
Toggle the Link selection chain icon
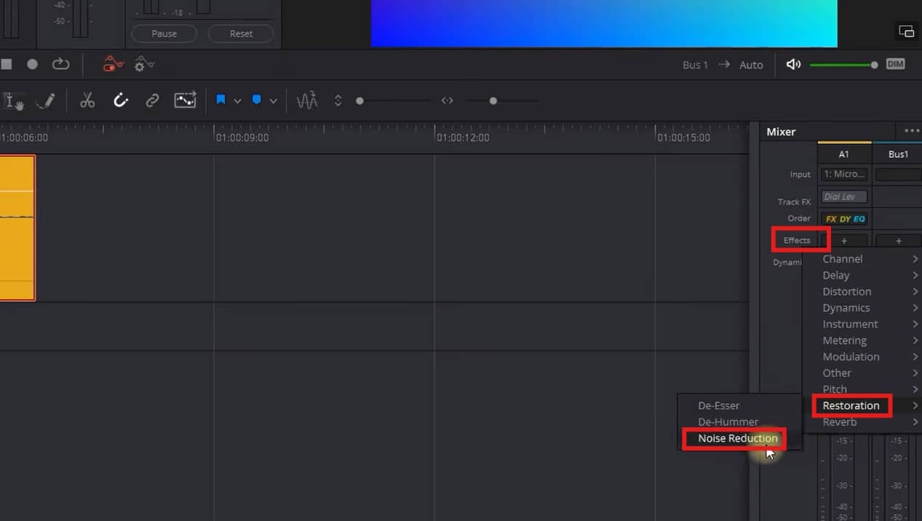pos(152,101)
